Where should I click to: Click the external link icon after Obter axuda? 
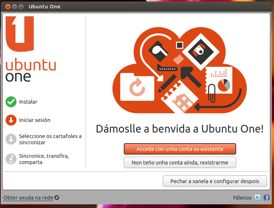click(x=57, y=198)
